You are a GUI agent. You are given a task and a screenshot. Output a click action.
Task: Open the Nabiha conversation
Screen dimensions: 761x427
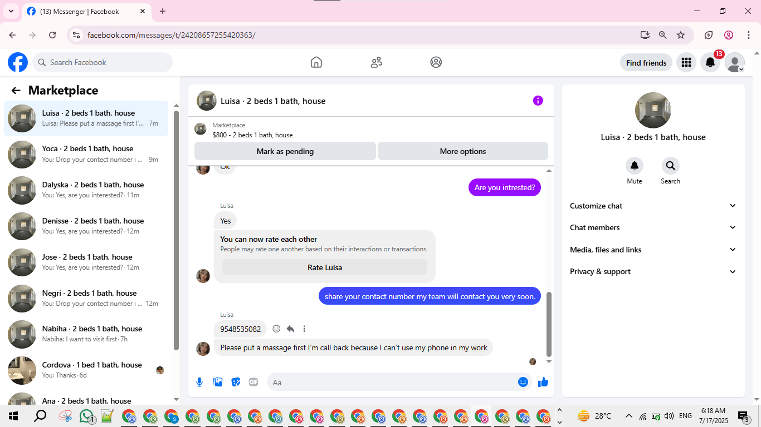click(86, 334)
